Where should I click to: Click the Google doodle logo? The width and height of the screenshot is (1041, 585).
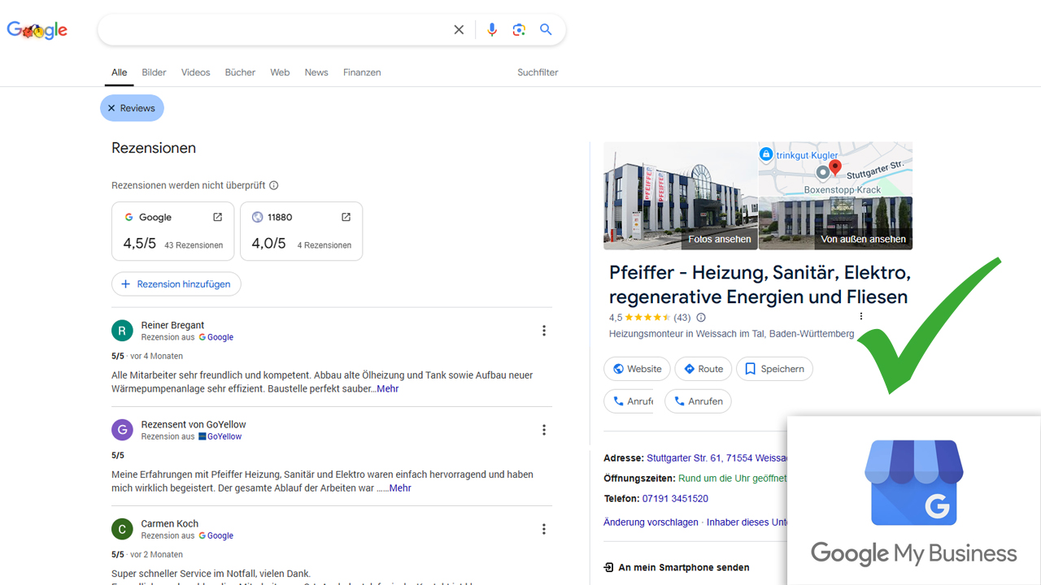point(37,31)
